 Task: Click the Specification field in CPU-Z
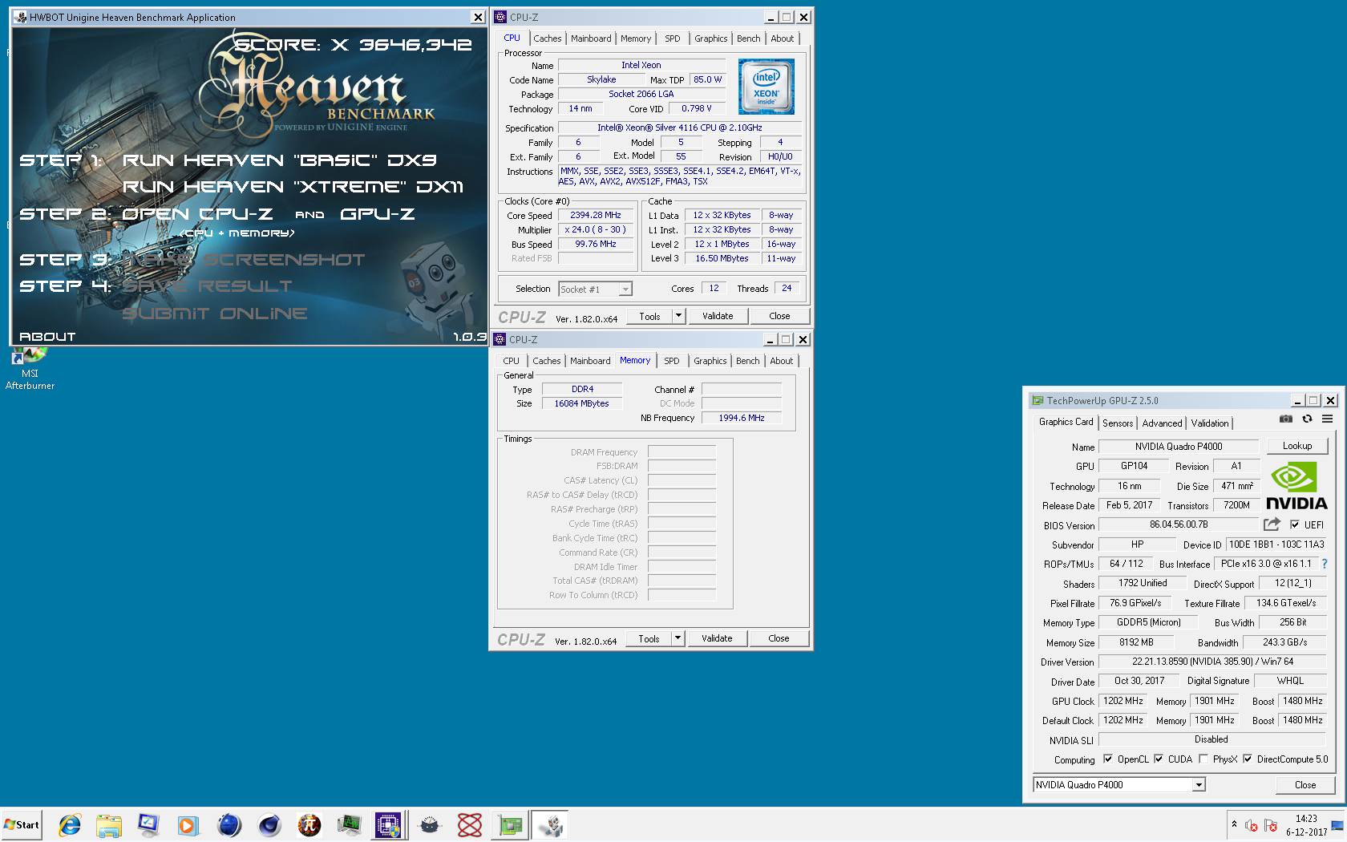[680, 128]
